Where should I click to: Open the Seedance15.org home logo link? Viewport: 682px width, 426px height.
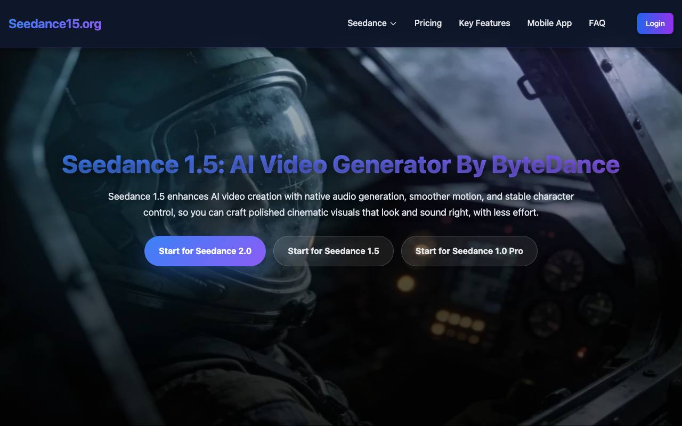[x=55, y=23]
